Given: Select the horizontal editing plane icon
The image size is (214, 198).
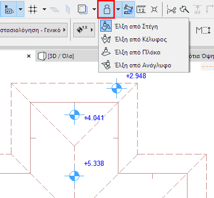Looking at the screenshot, I should coord(55,9).
